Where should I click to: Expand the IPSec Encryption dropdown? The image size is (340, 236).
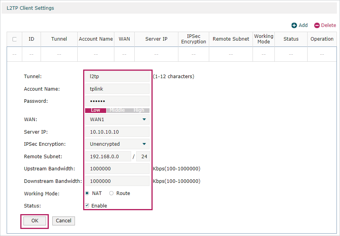click(117, 144)
